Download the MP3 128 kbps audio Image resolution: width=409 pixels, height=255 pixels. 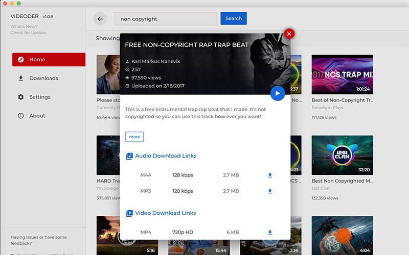[270, 191]
